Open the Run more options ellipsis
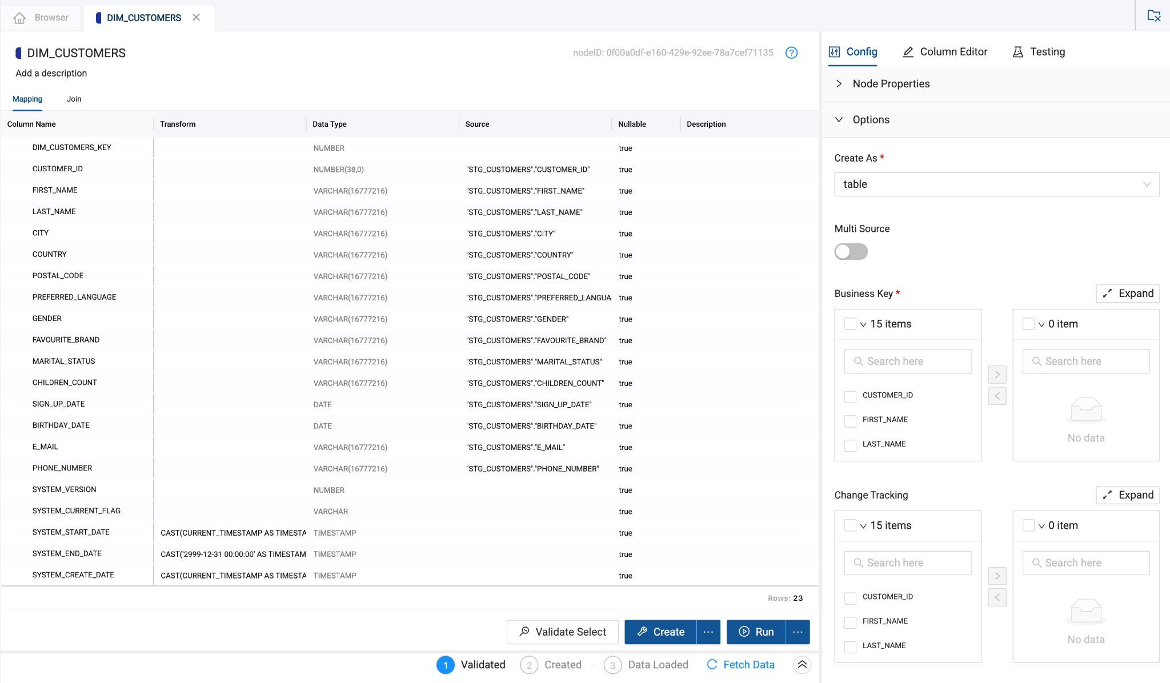Screen dimensions: 1170x683 (x=798, y=632)
